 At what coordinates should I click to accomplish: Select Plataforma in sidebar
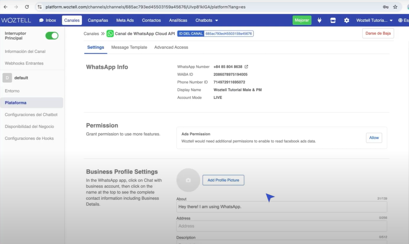[32, 103]
